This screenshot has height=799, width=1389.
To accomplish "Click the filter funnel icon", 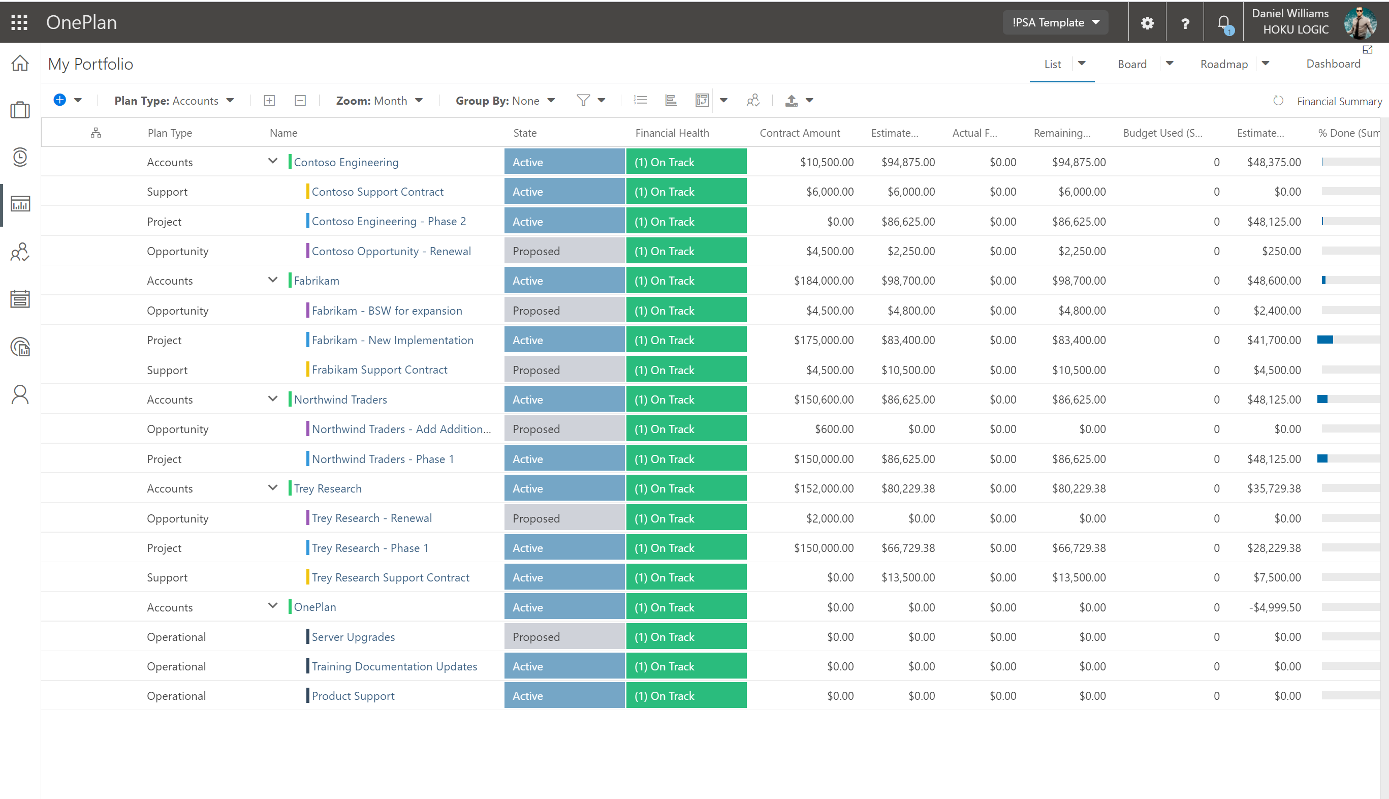I will (x=583, y=101).
